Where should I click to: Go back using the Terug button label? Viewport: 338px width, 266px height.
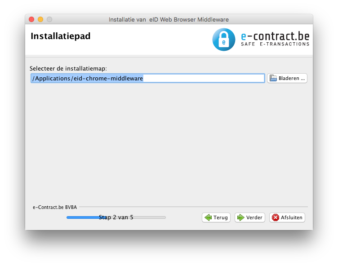tap(220, 217)
